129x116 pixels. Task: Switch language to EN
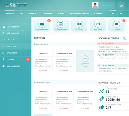click(121, 13)
